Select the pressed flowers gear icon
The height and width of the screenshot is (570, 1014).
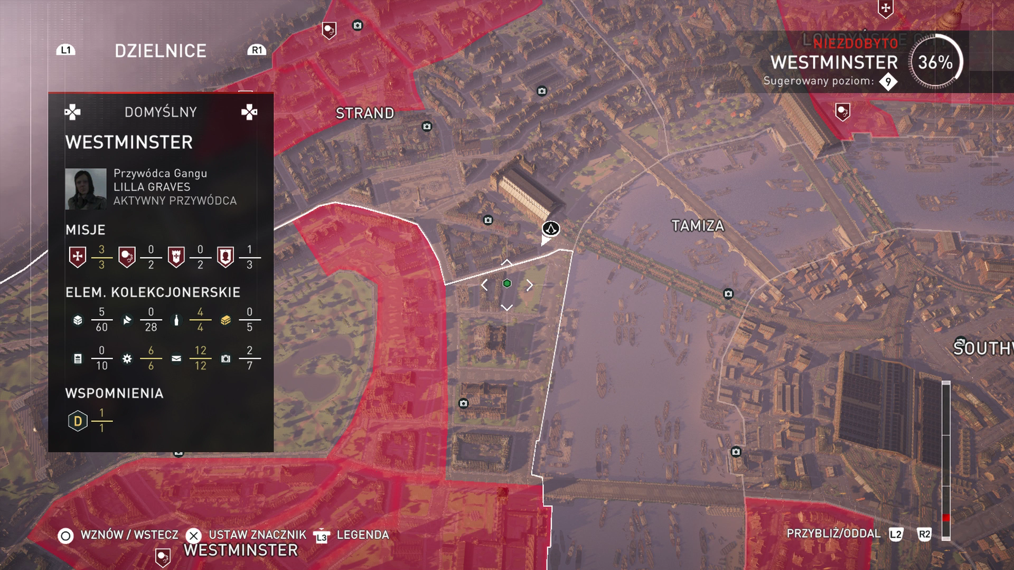127,359
